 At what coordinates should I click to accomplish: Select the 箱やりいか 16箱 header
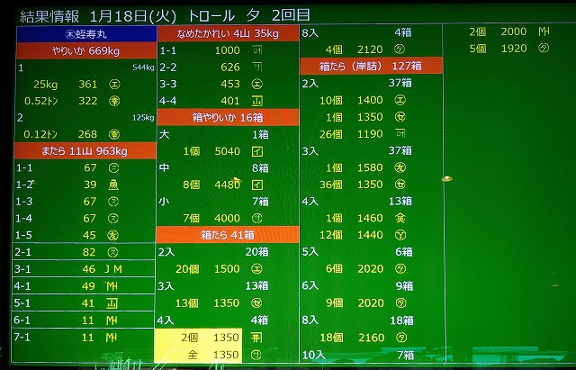(x=228, y=117)
